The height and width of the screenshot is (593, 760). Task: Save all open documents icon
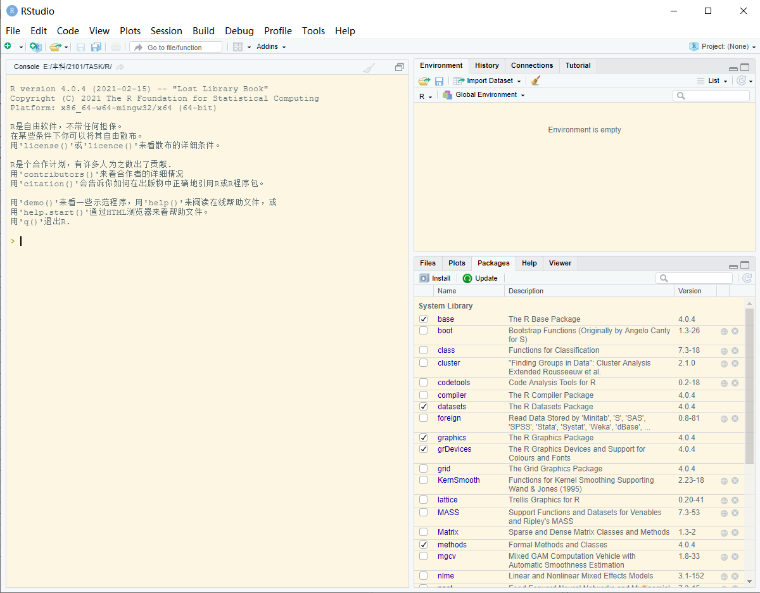click(x=96, y=47)
